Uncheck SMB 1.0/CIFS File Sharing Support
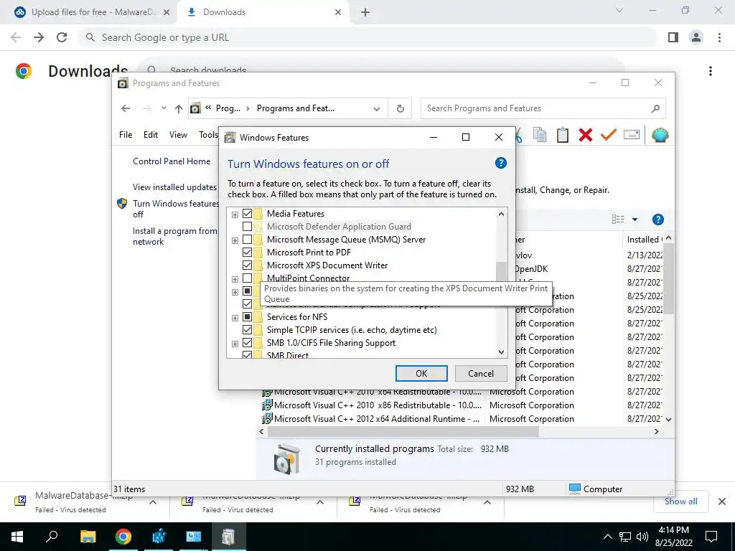Image resolution: width=735 pixels, height=551 pixels. (247, 342)
